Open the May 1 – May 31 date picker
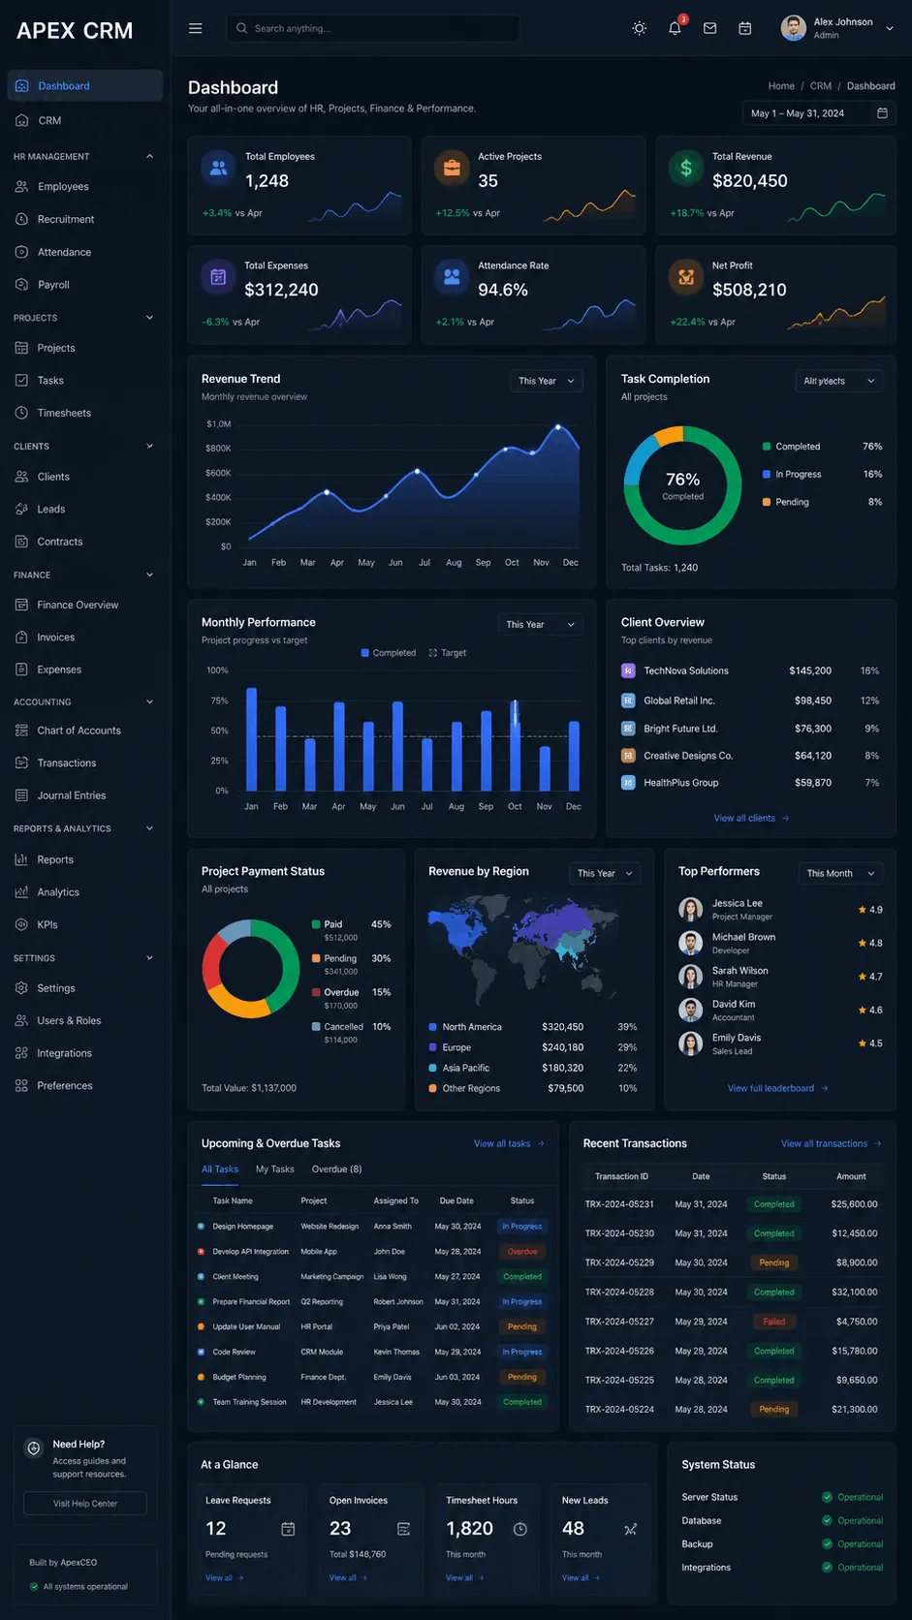The width and height of the screenshot is (912, 1620). [x=819, y=113]
